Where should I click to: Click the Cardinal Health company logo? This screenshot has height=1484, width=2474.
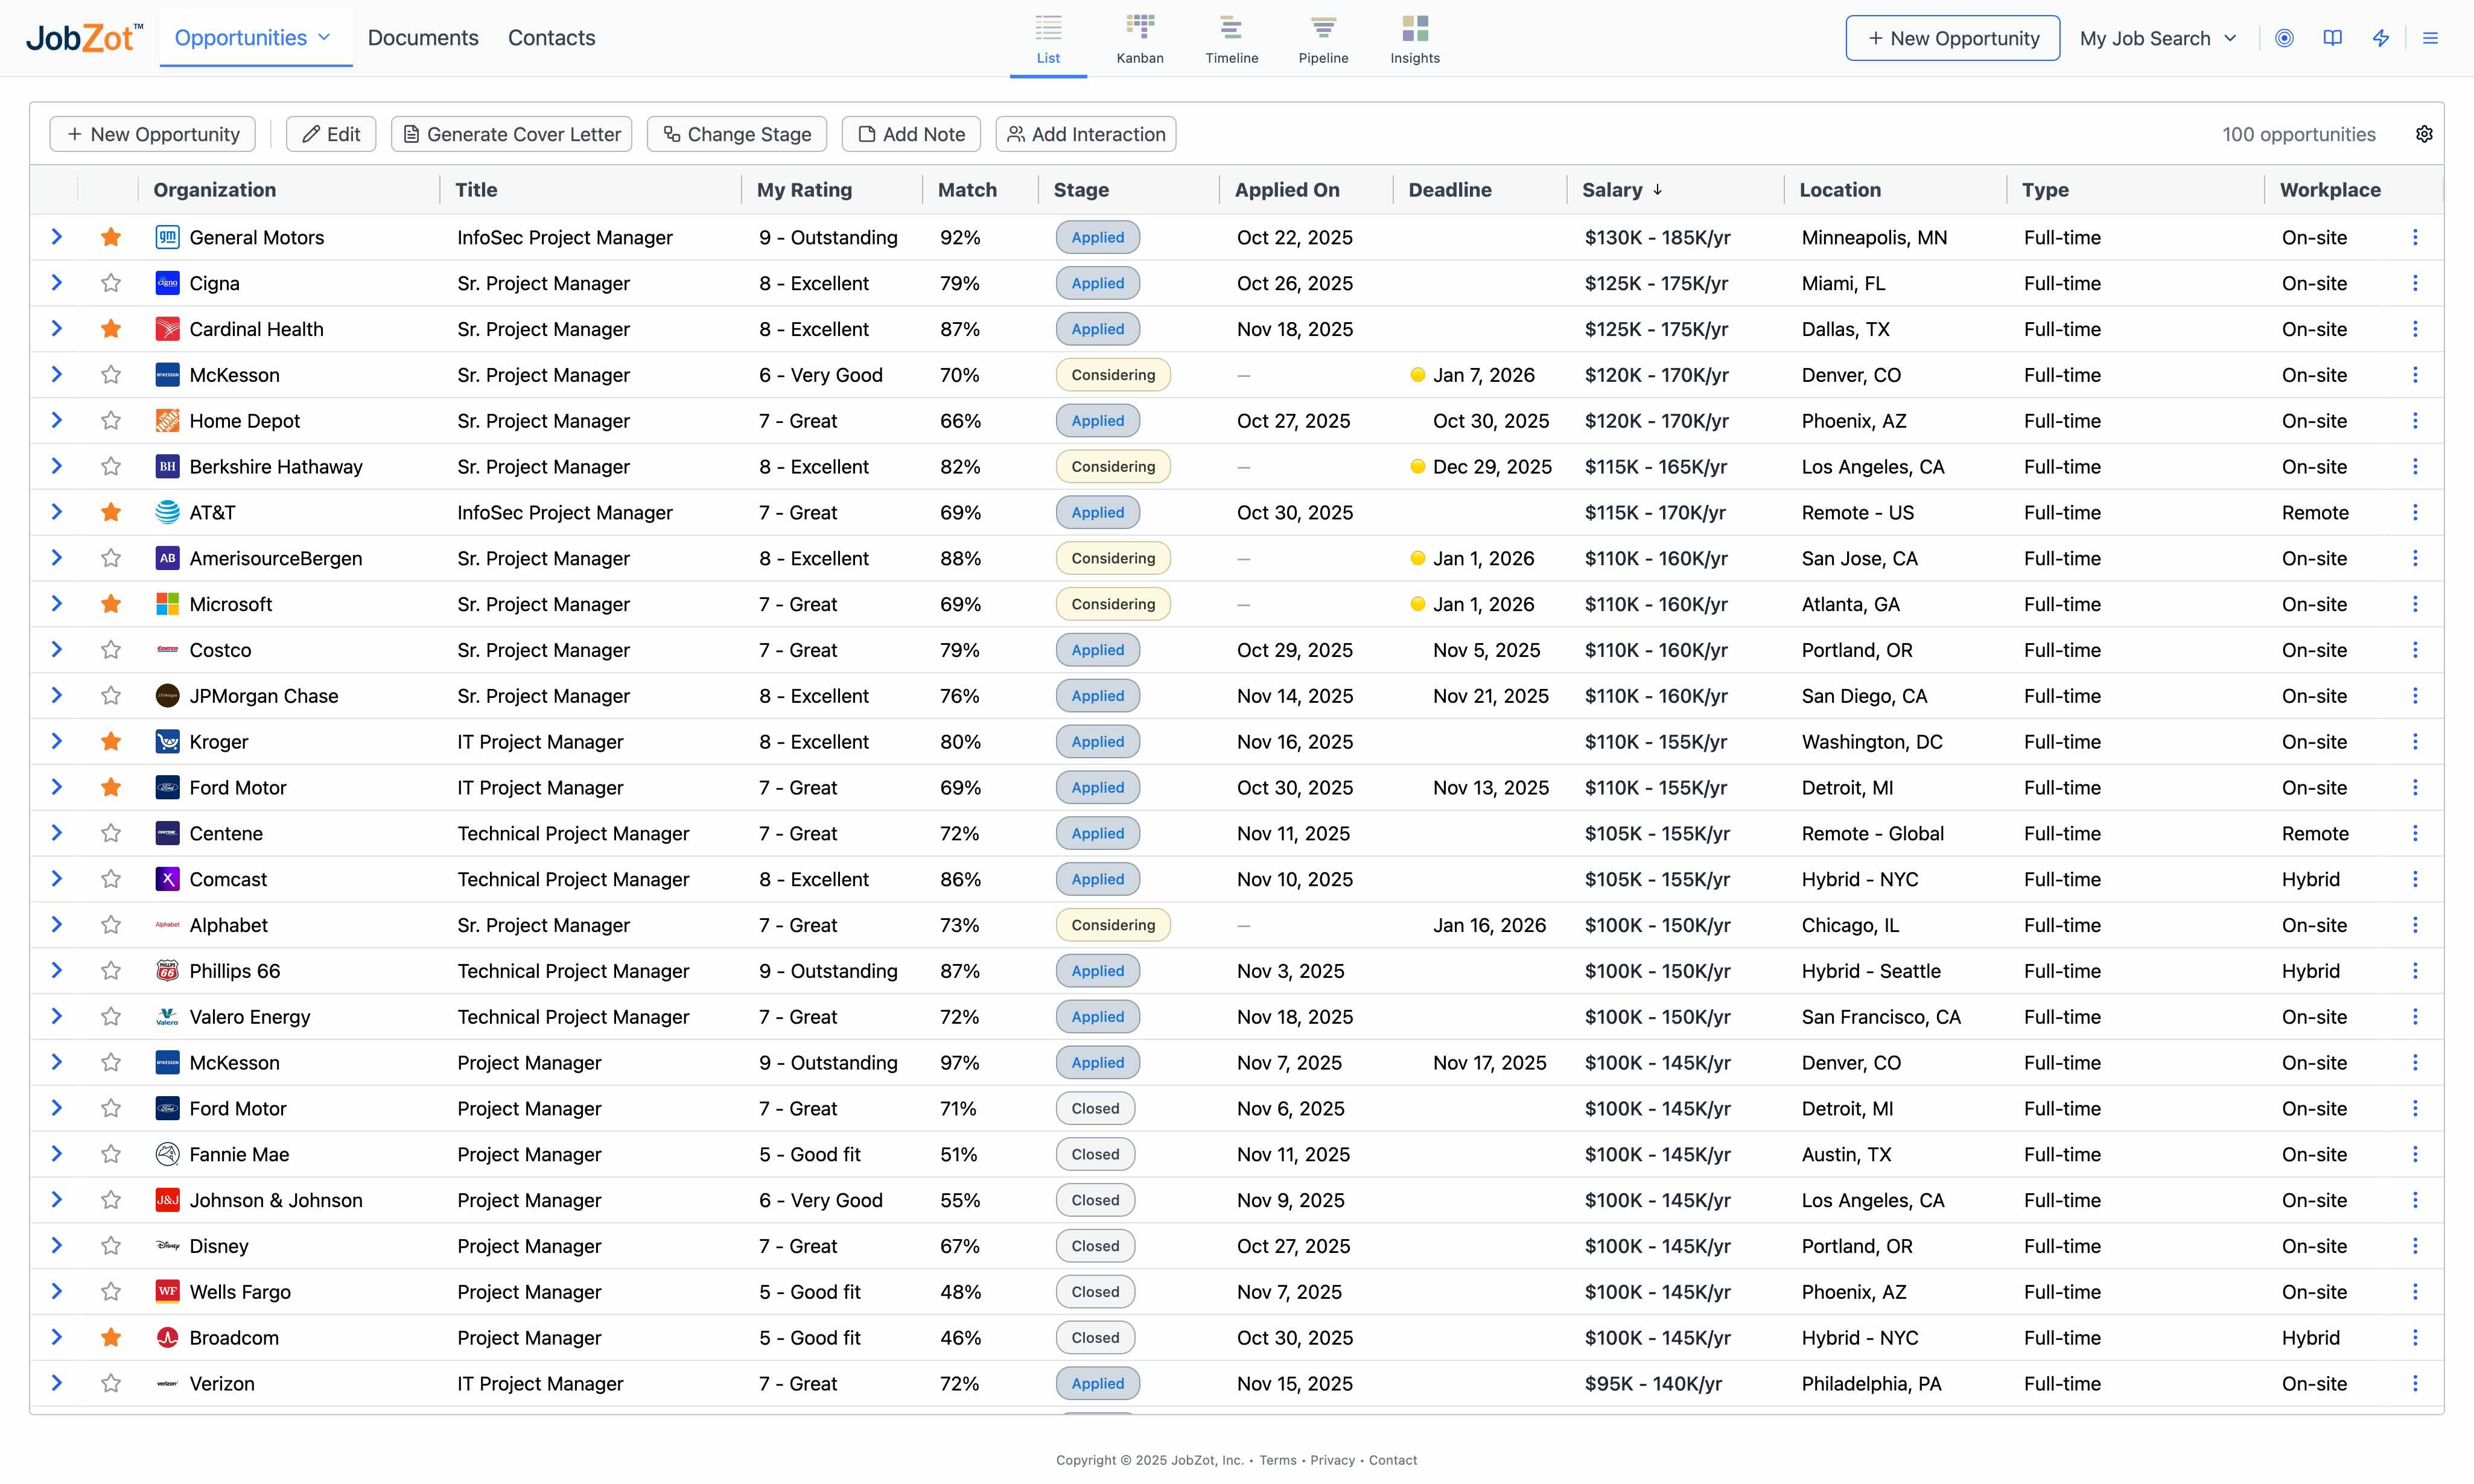pyautogui.click(x=167, y=329)
